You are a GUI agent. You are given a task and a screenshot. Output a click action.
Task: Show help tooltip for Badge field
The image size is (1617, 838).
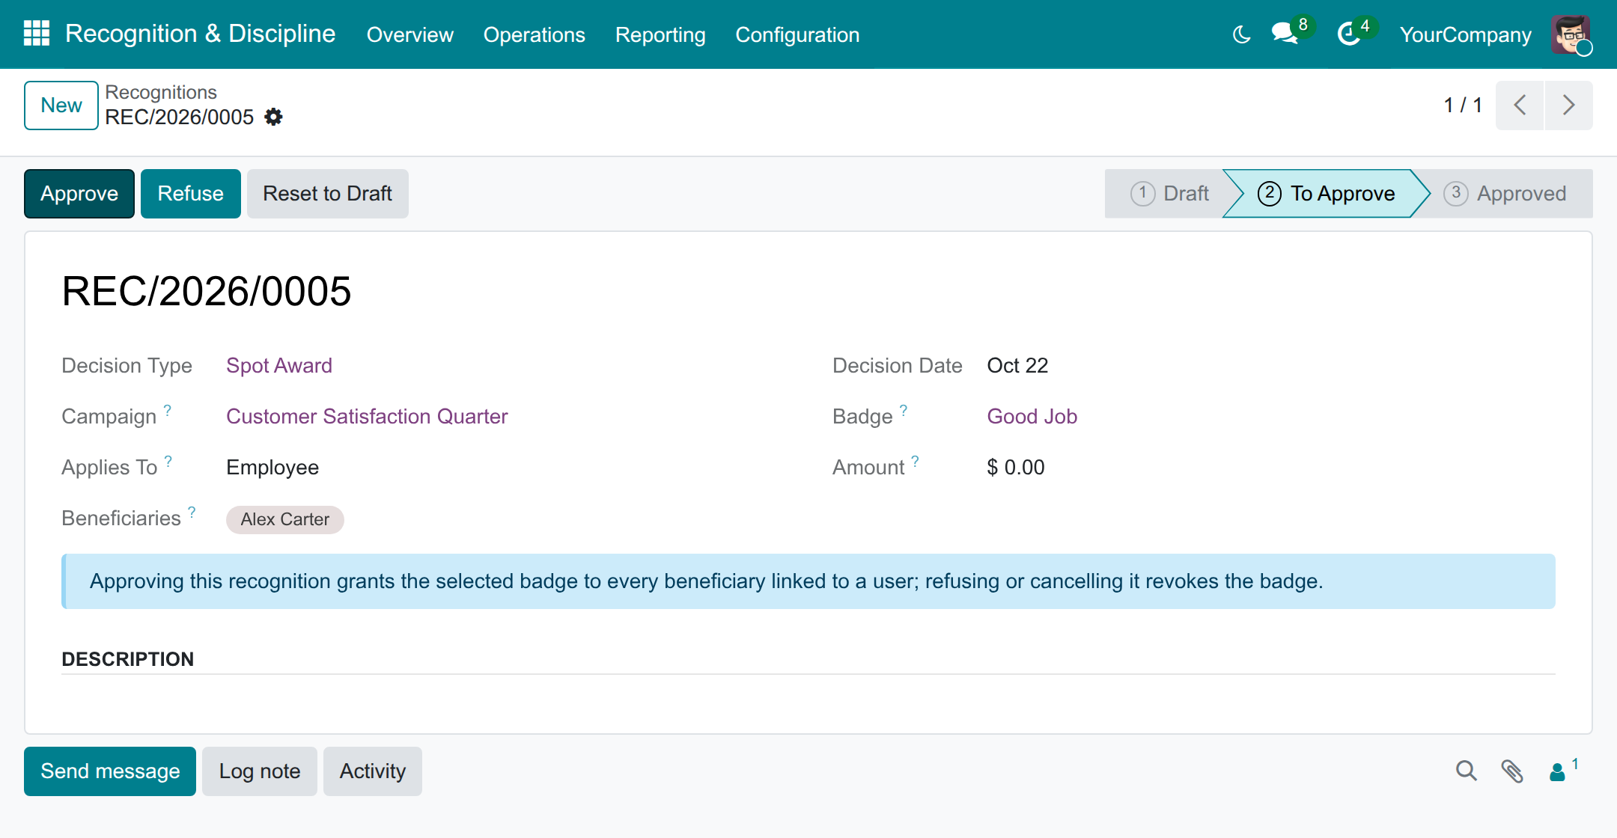[x=904, y=410]
